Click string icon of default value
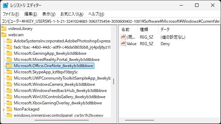Image resolution: width=221 pixels, height=124 pixels. pos(123,37)
